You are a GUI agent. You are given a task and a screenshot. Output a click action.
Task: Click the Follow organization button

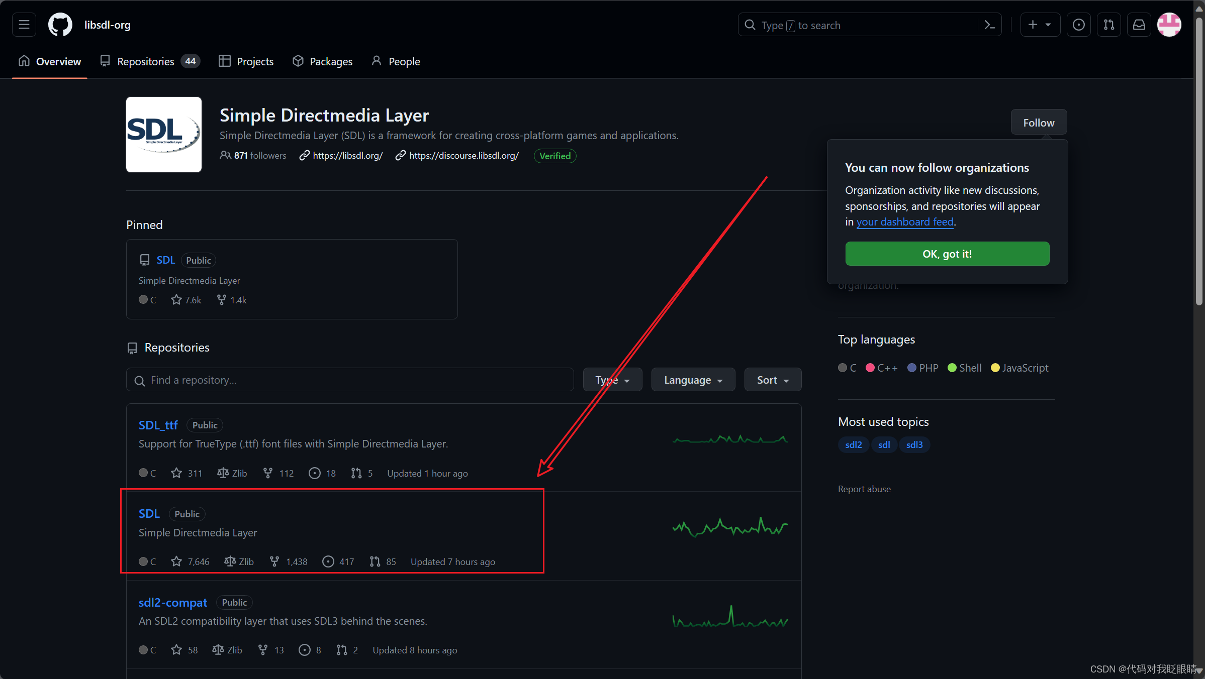1039,122
